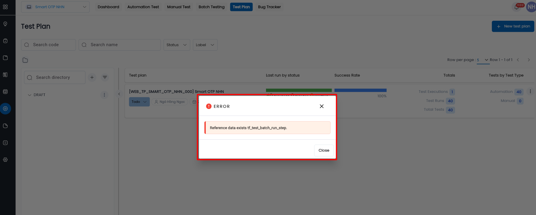The width and height of the screenshot is (536, 215).
Task: Change the Todo status dropdown
Action: 139,102
